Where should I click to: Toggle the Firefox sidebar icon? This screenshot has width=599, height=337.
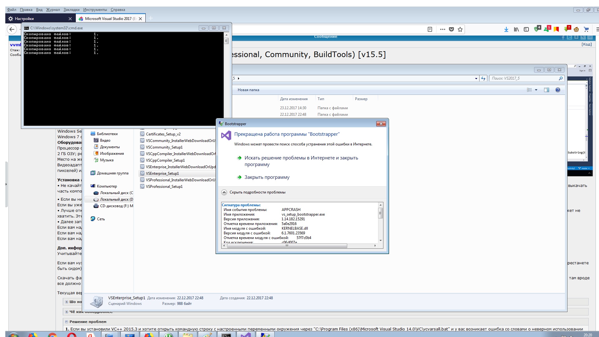tap(526, 29)
